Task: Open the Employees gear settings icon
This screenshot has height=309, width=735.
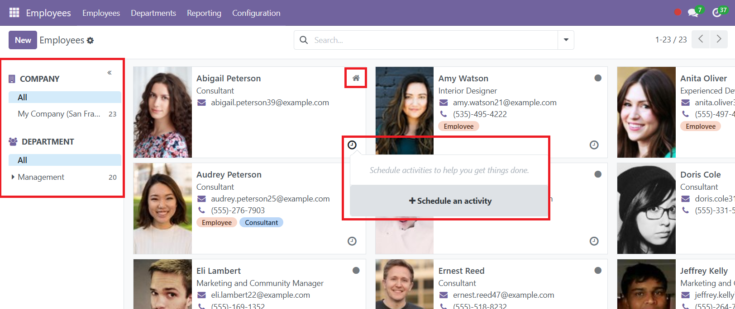Action: pyautogui.click(x=90, y=40)
